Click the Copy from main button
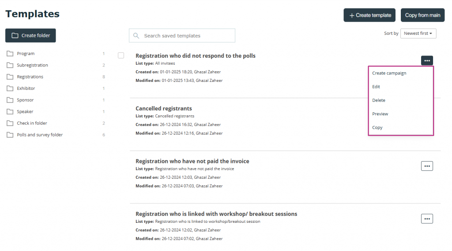 tap(422, 15)
